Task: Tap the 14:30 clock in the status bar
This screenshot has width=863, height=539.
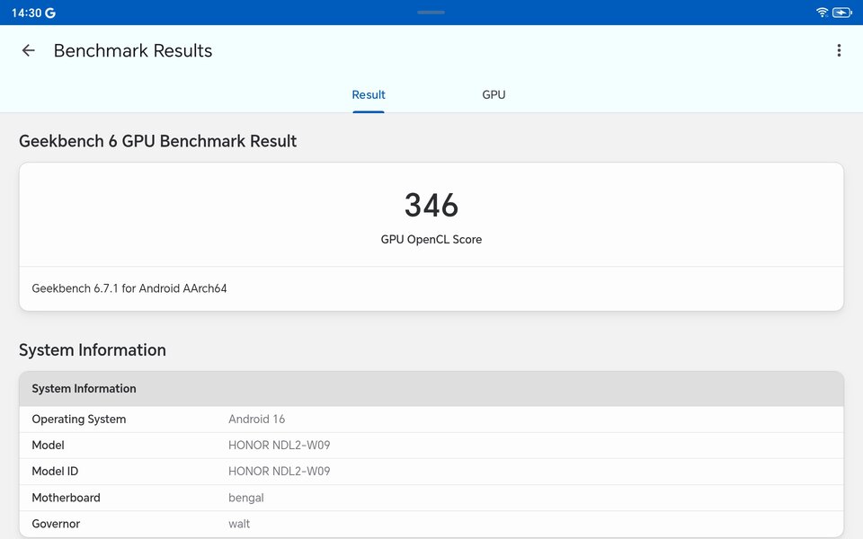Action: coord(26,13)
